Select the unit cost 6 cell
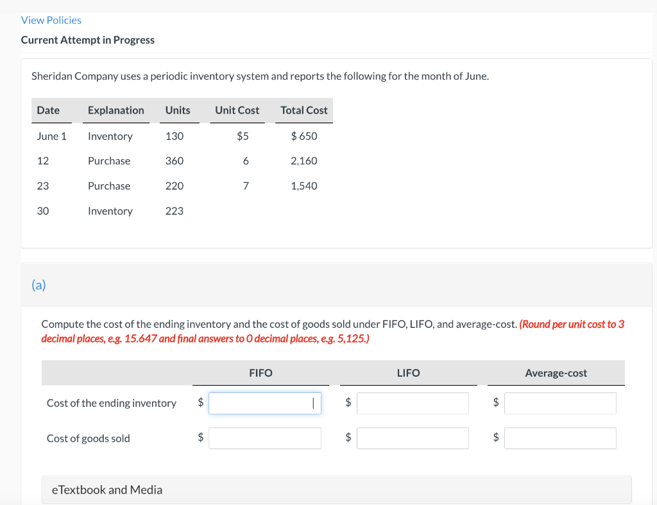This screenshot has height=505, width=657. pos(246,161)
